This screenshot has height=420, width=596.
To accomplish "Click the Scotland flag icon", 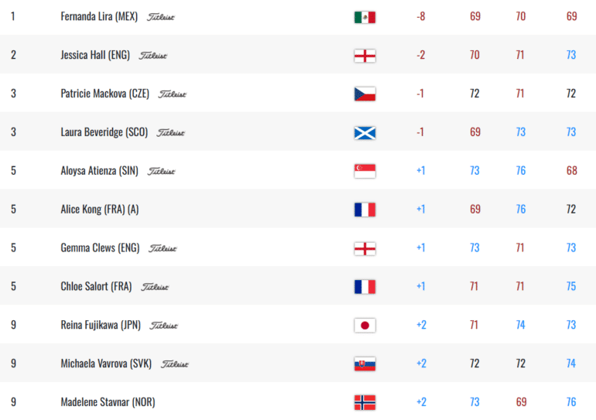I will pyautogui.click(x=365, y=133).
